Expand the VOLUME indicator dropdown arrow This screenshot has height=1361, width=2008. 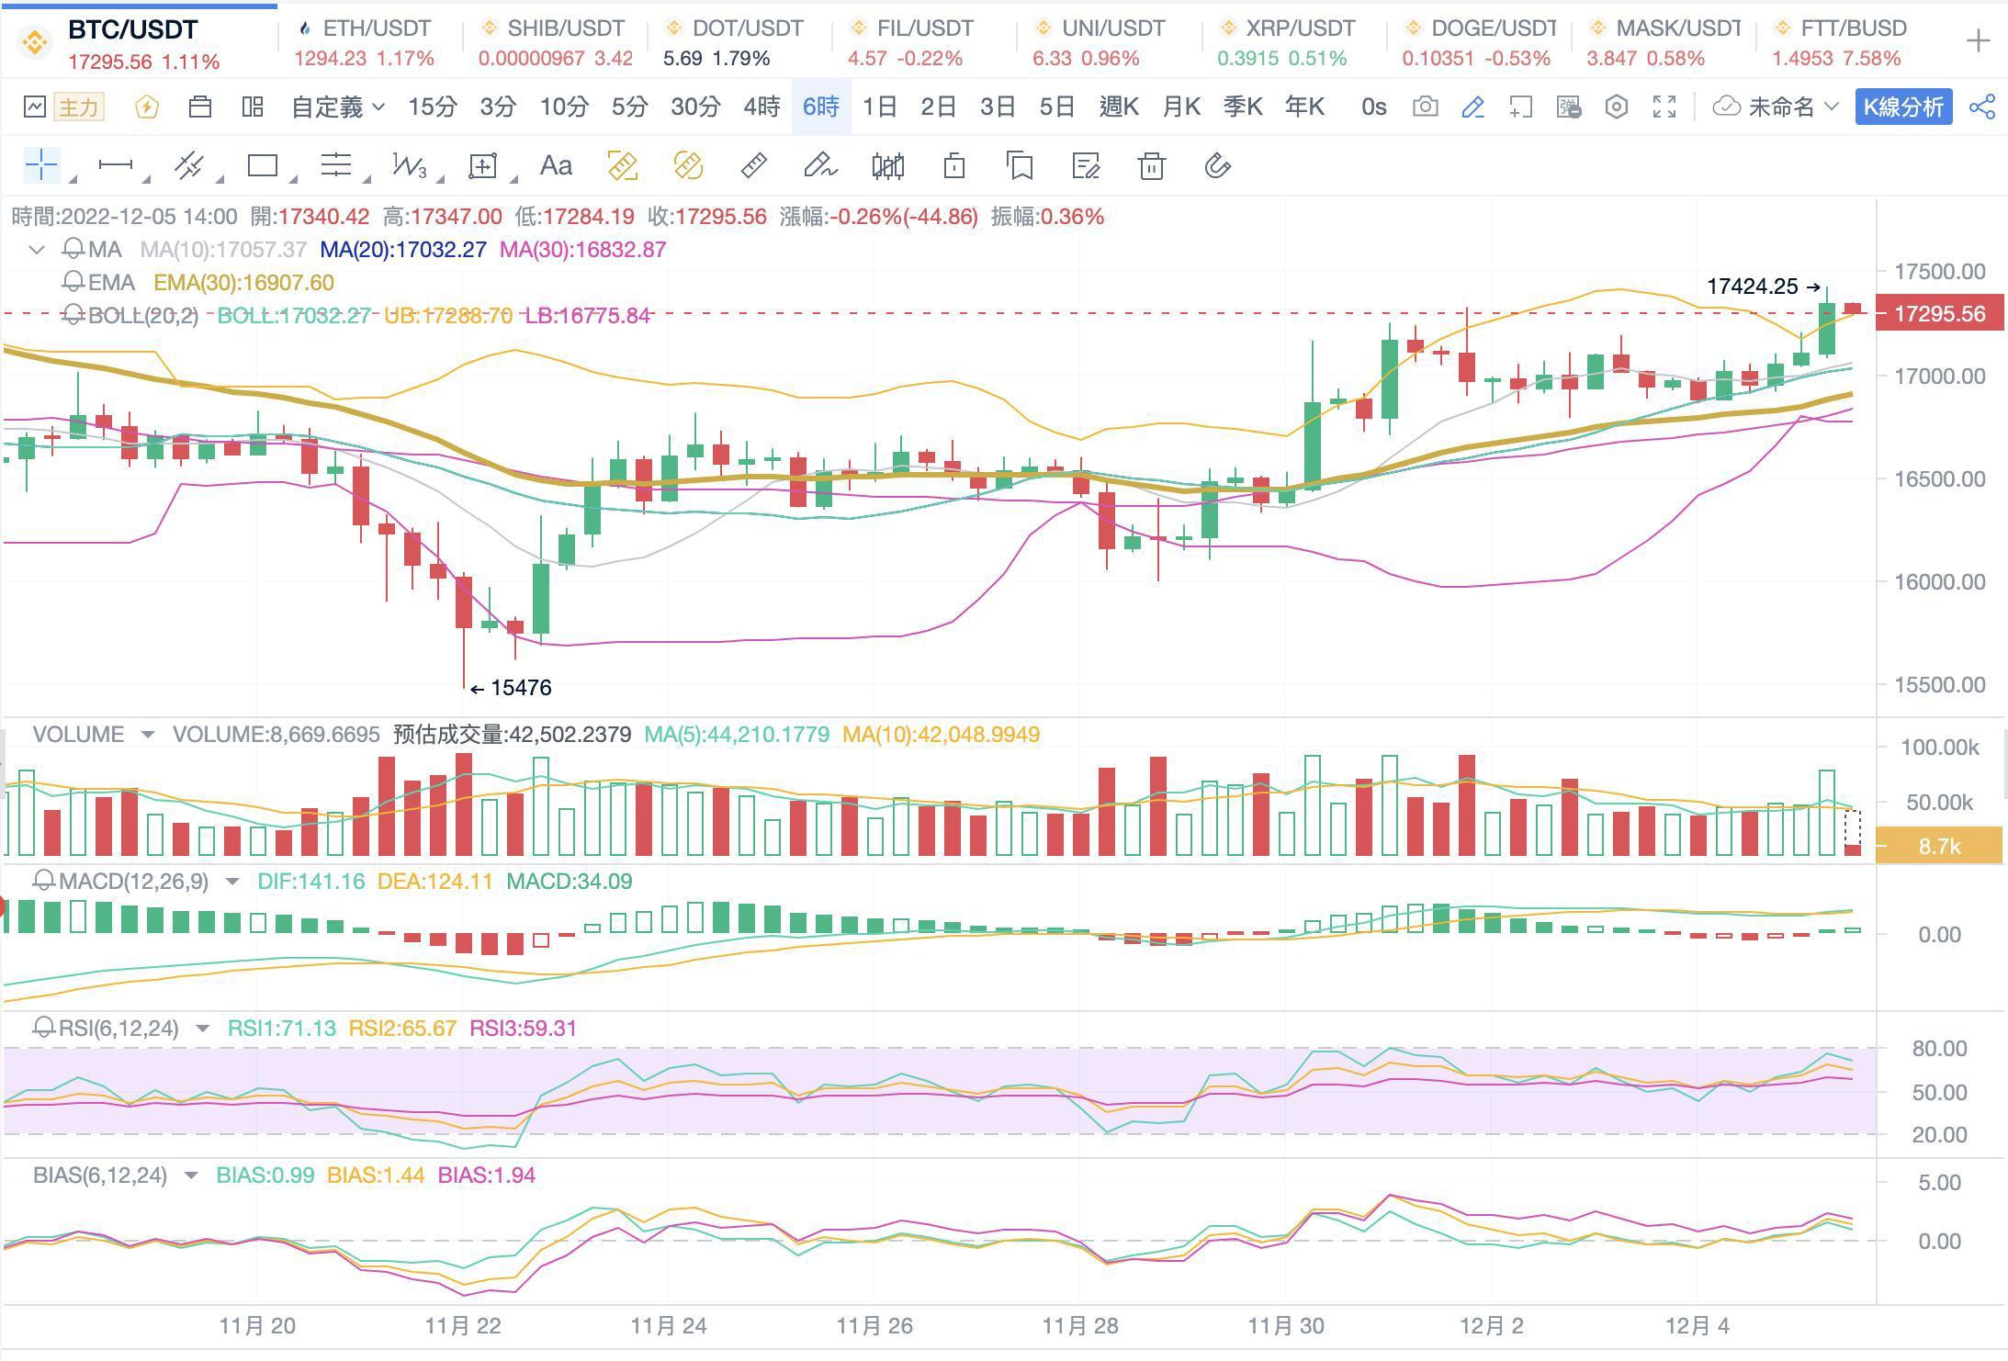pyautogui.click(x=147, y=735)
